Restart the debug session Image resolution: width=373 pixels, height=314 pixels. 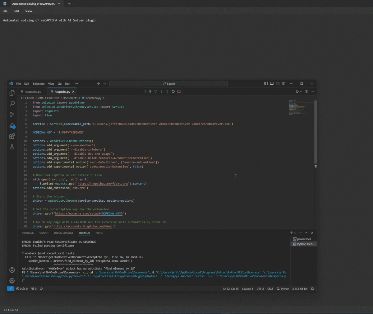coord(173,91)
